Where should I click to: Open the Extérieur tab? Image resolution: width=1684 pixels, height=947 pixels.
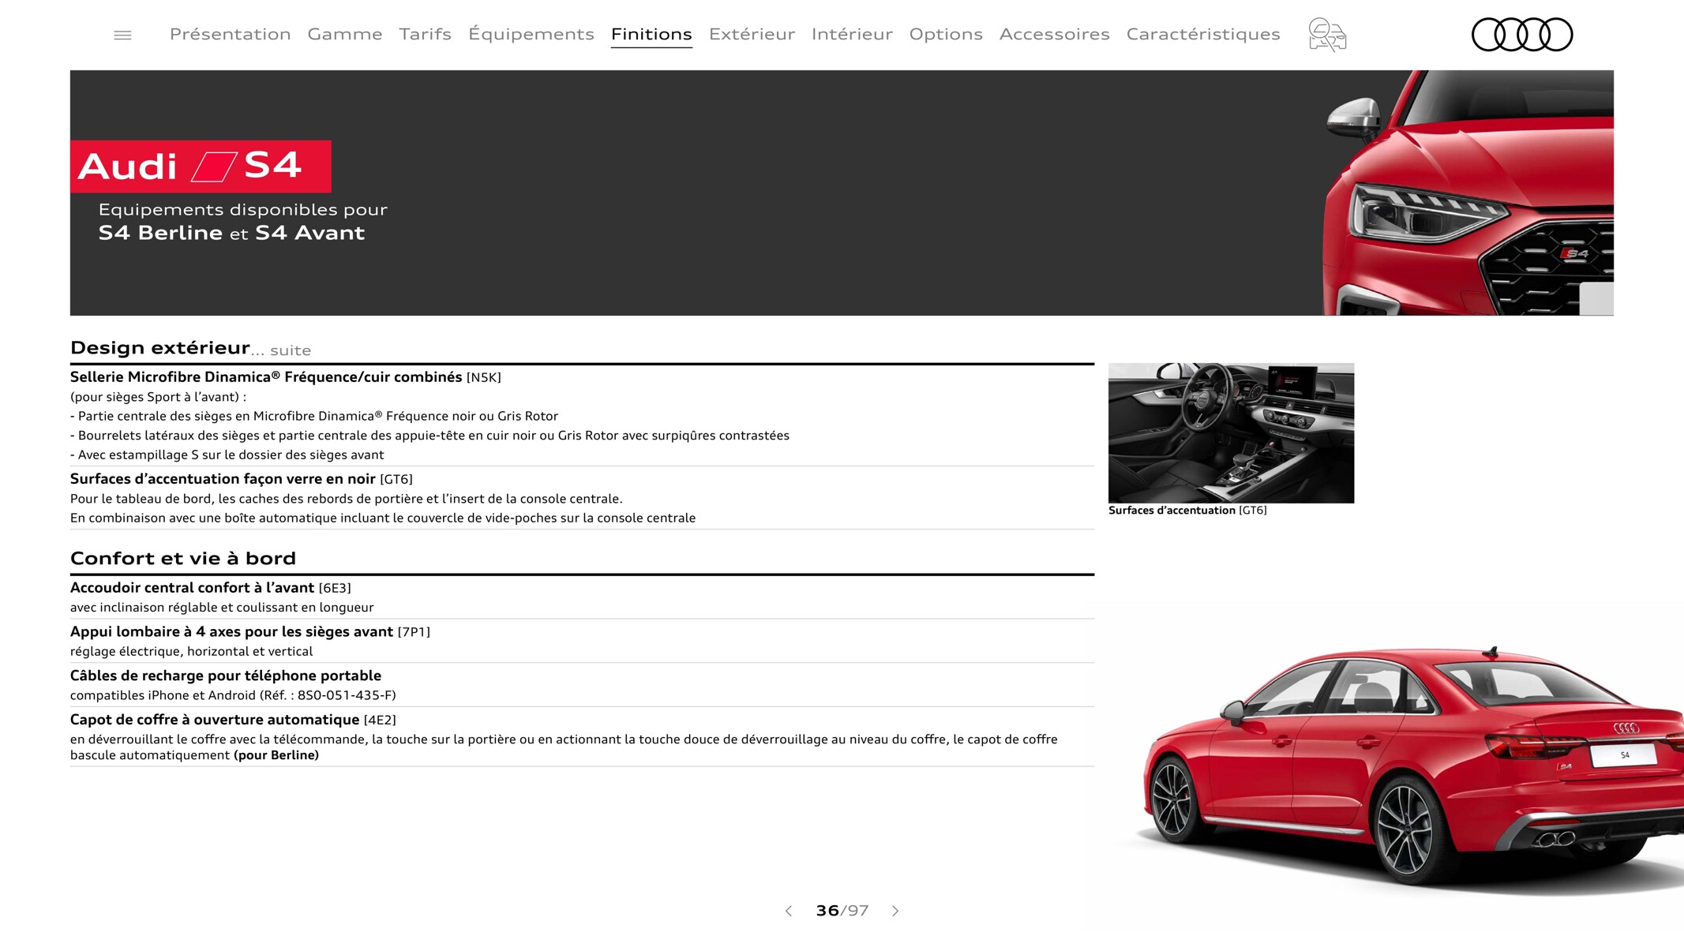tap(752, 34)
